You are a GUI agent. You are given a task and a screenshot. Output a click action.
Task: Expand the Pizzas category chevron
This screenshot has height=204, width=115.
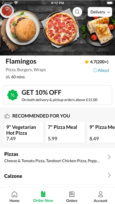coord(109,157)
